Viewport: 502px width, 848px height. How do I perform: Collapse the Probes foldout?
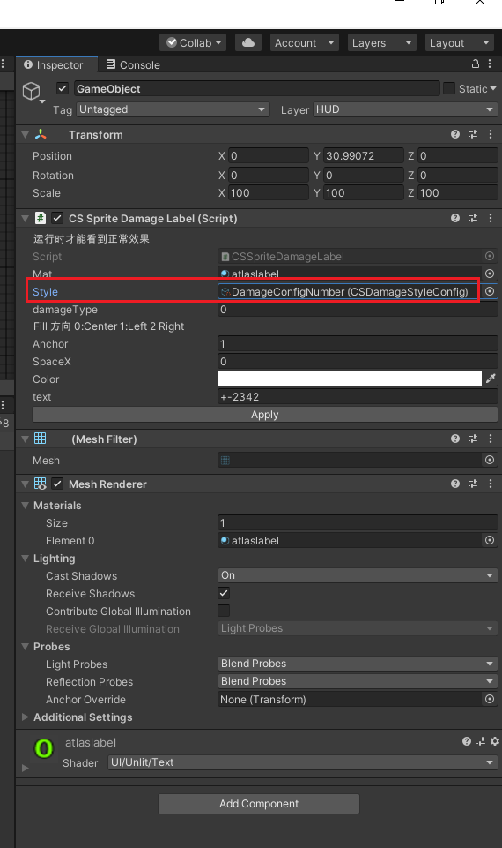(x=25, y=646)
